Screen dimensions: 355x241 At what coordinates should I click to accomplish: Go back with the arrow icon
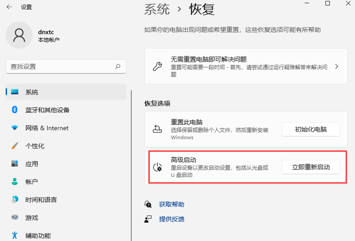click(9, 7)
